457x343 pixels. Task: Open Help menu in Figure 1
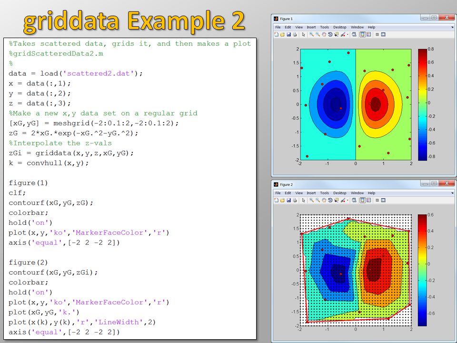click(372, 27)
